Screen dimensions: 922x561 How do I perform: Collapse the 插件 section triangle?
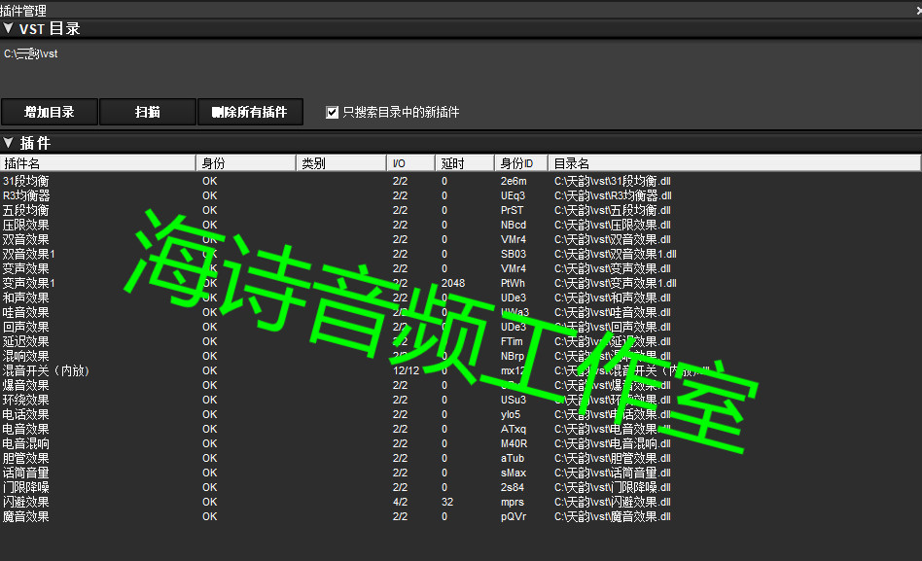coord(8,142)
